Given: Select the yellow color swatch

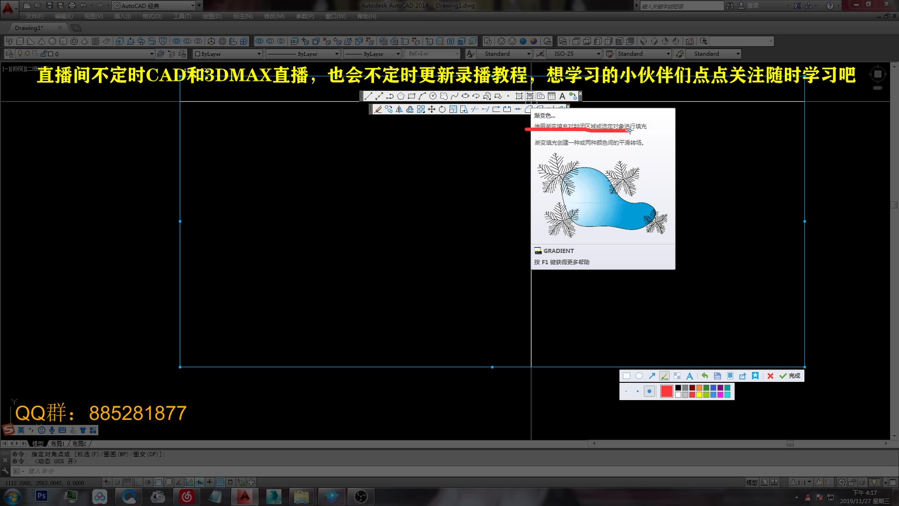Looking at the screenshot, I should 700,394.
